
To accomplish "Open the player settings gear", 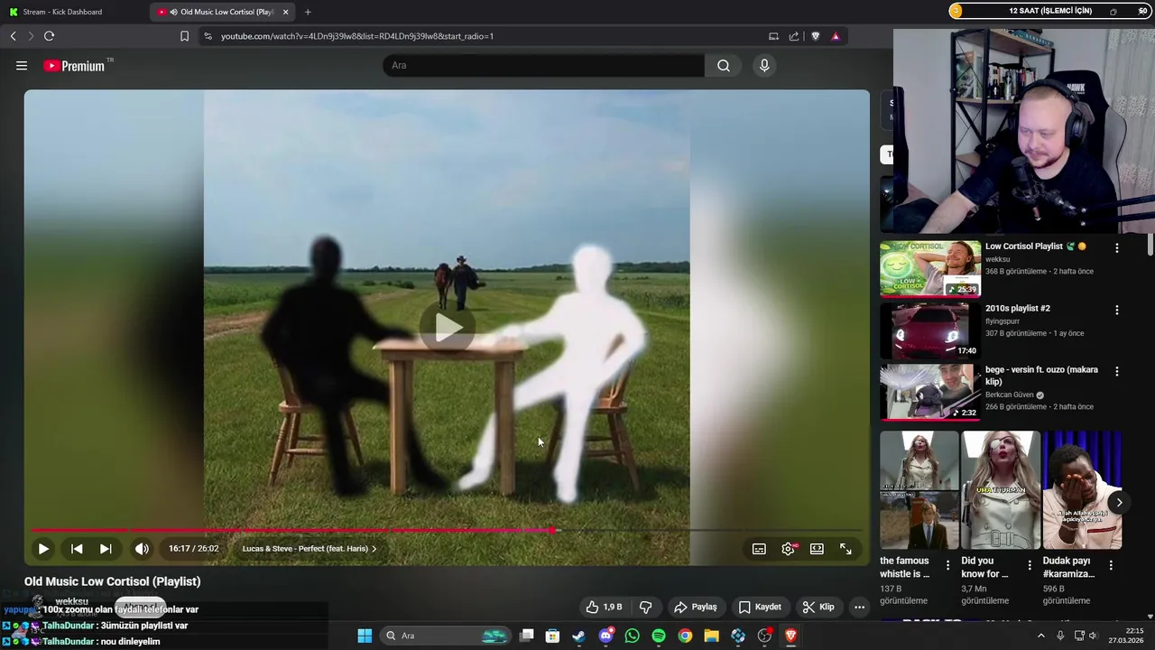I will click(x=788, y=549).
